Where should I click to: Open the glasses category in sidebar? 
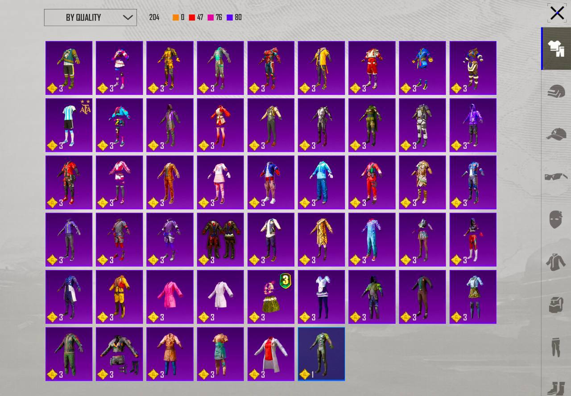[556, 177]
